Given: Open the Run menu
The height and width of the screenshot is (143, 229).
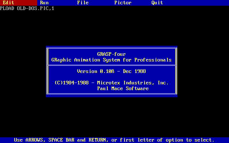Looking at the screenshot, I should tap(44, 3).
